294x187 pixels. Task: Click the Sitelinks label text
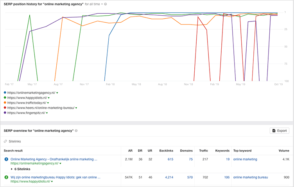coord(15,141)
